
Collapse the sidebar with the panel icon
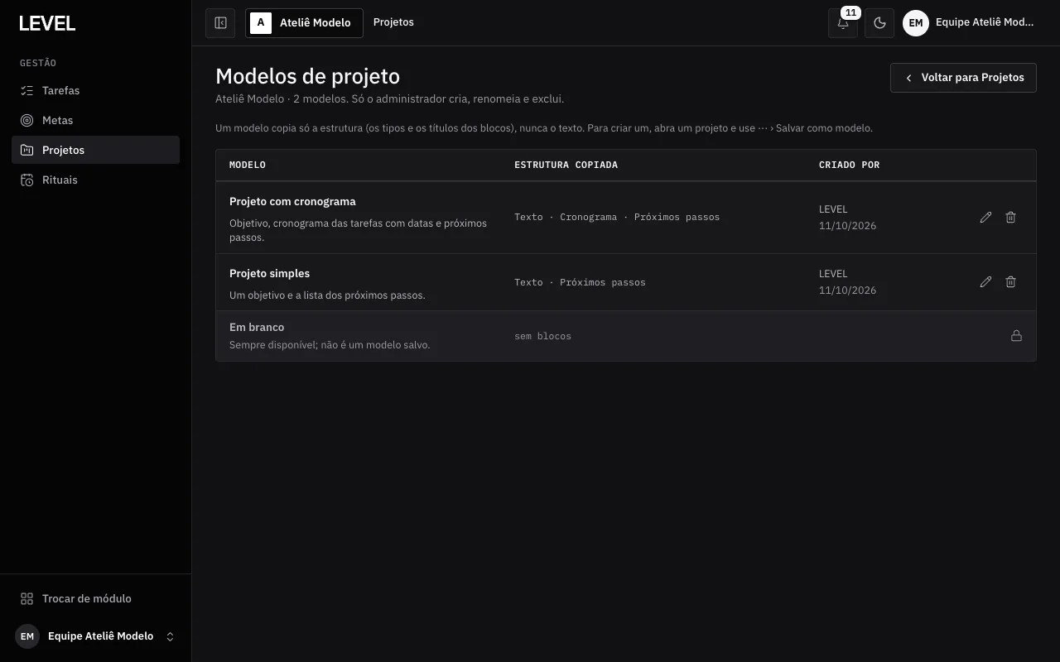click(220, 23)
